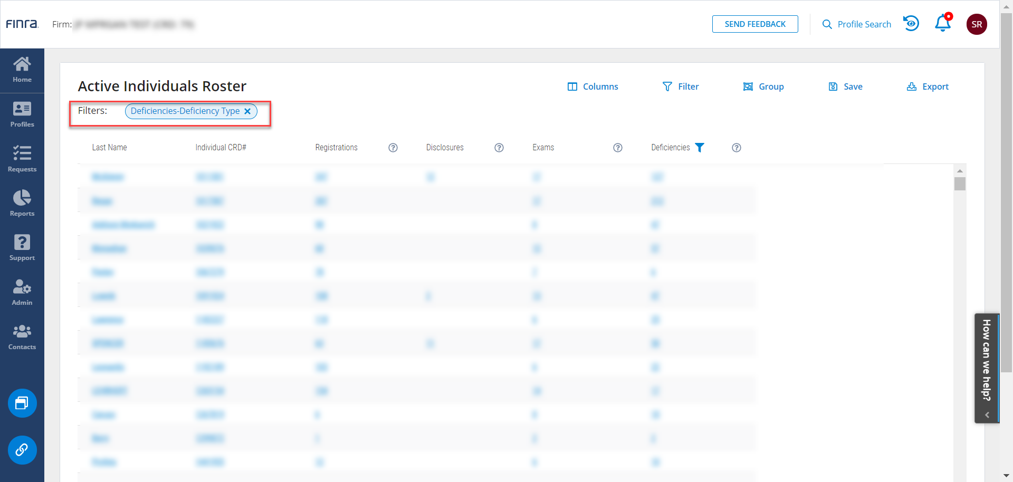This screenshot has height=482, width=1013.
Task: Click the roster table vertical scrollbar thumb
Action: pyautogui.click(x=960, y=184)
